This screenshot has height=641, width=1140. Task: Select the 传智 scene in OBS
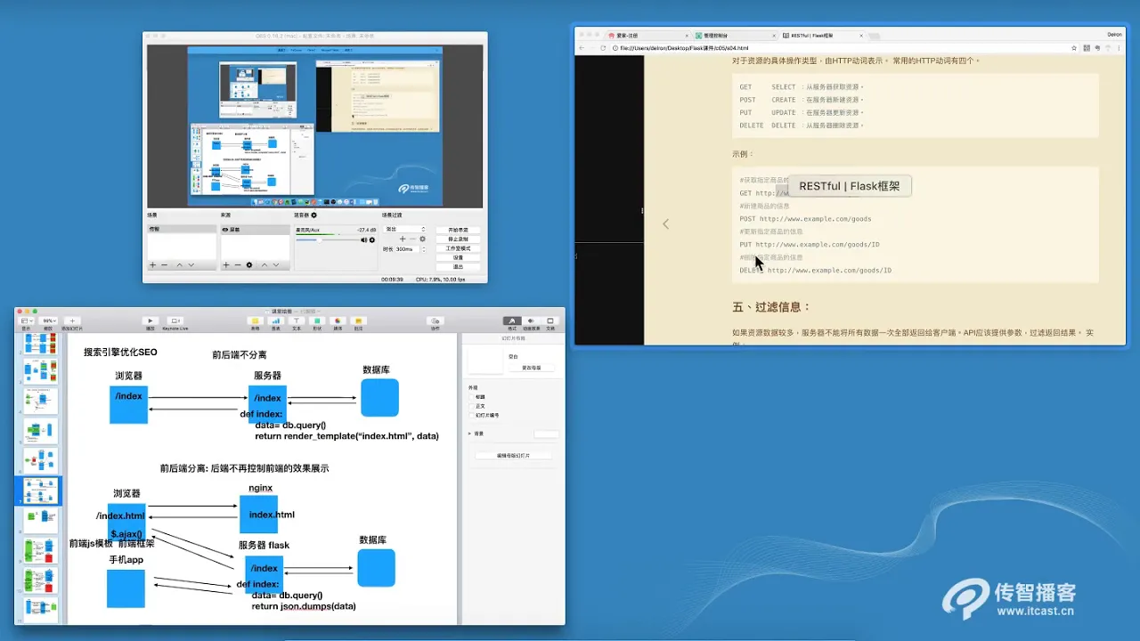[182, 229]
